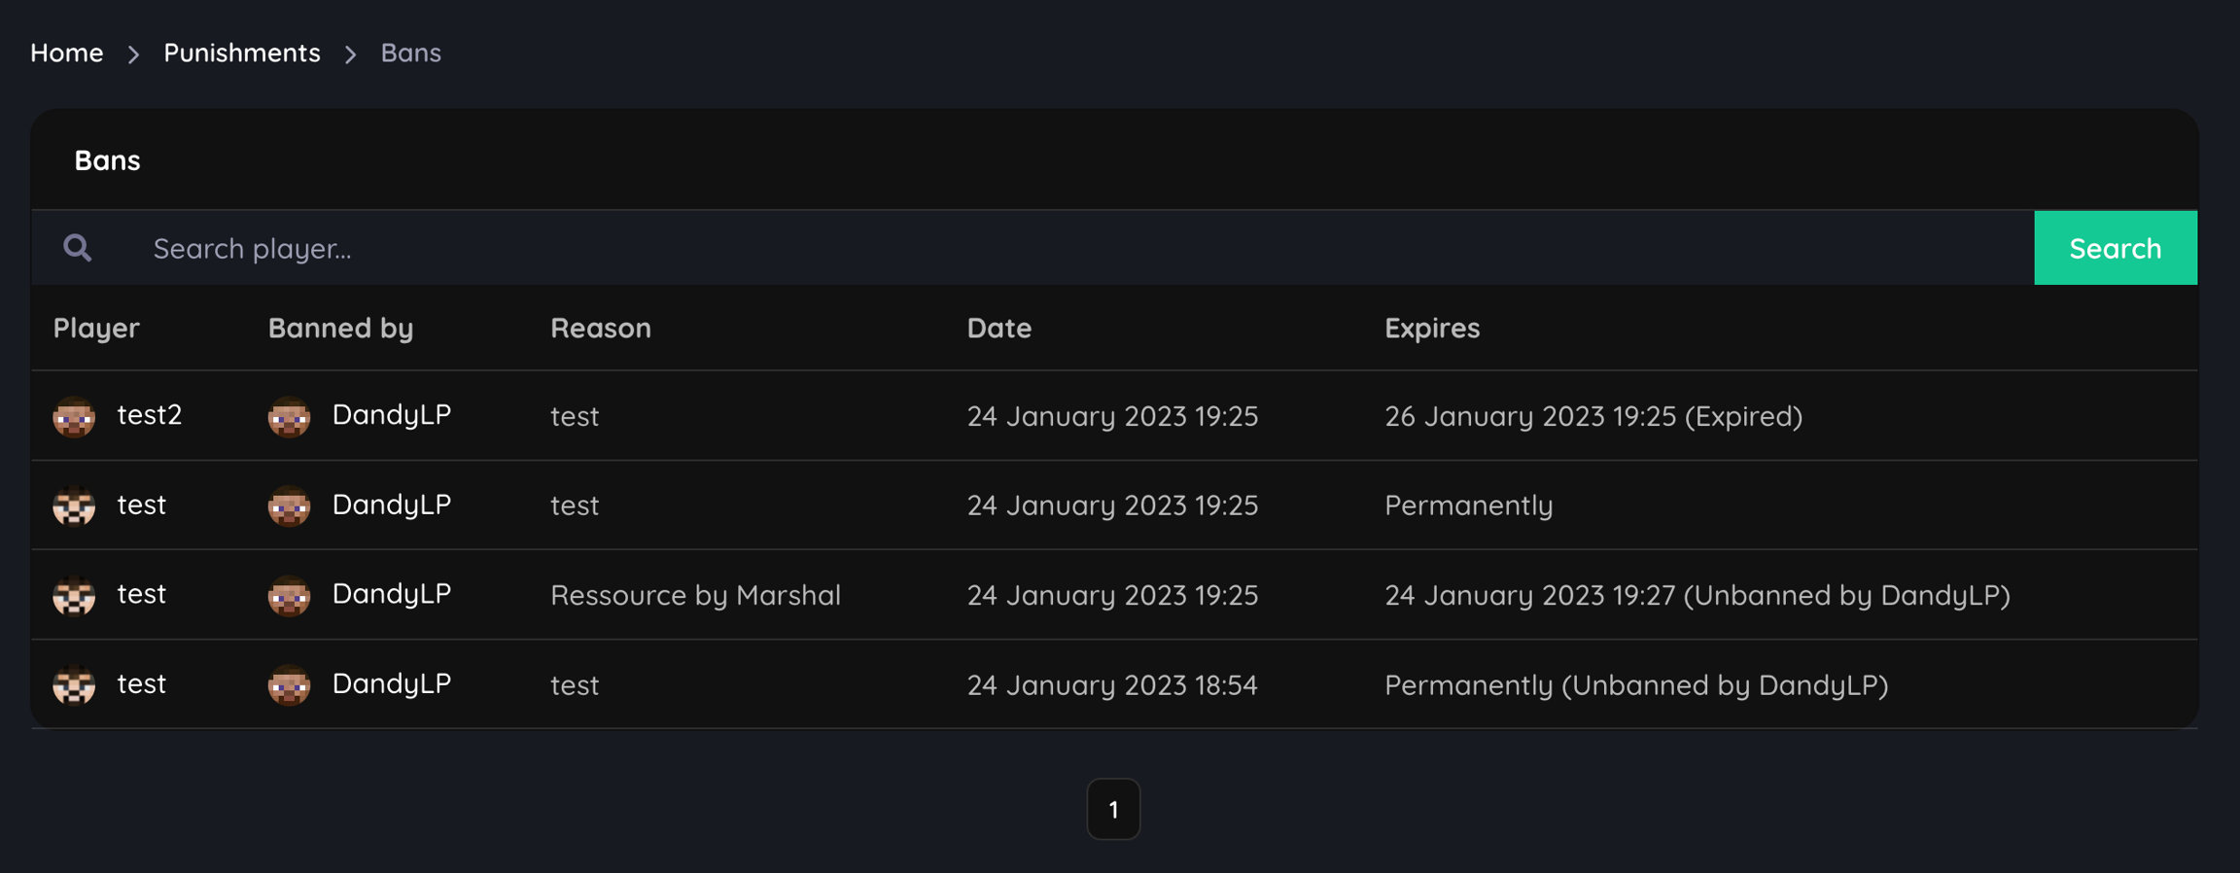The width and height of the screenshot is (2240, 873).
Task: Click the Reason column header
Action: point(601,328)
